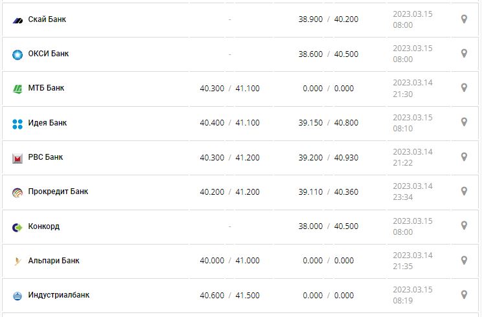
Task: Click the map pin for Прокредит Банк
Action: (x=464, y=191)
